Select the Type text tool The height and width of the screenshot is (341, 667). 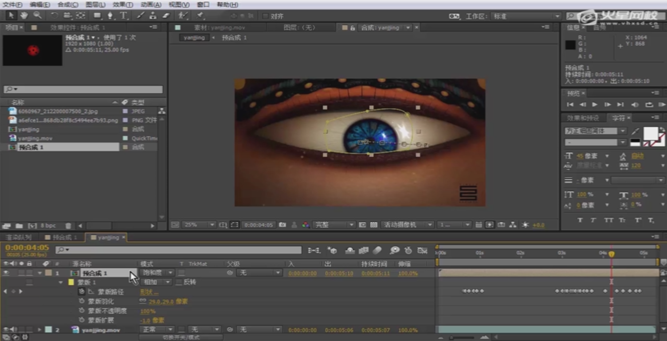(123, 15)
